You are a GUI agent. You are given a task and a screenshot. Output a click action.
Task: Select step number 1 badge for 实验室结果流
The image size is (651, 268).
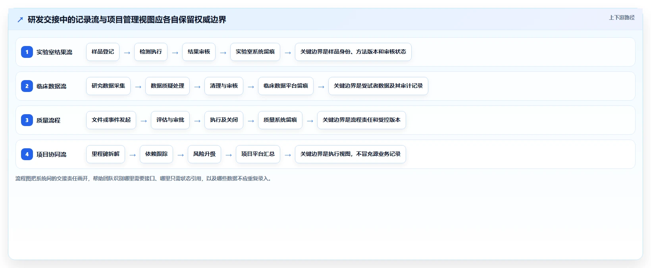[x=27, y=52]
